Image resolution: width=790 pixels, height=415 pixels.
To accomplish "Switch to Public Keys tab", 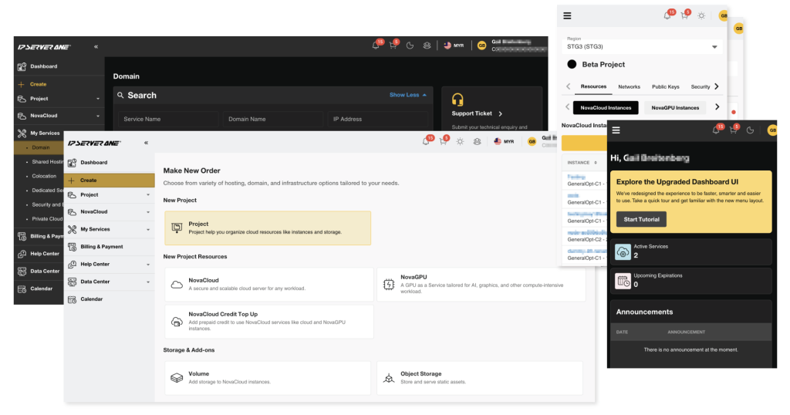I will tap(666, 86).
